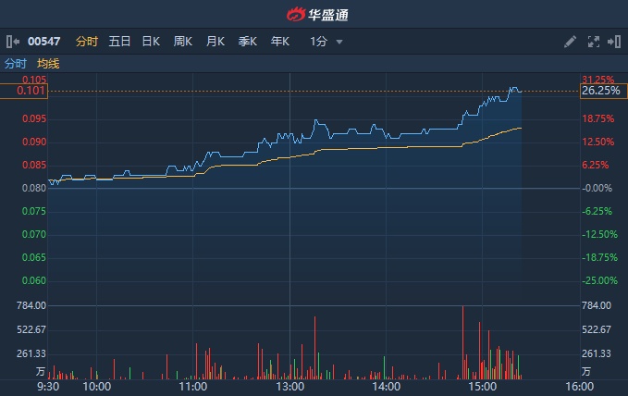Open the 周K weekly chart
This screenshot has height=396, width=628.
coord(183,42)
